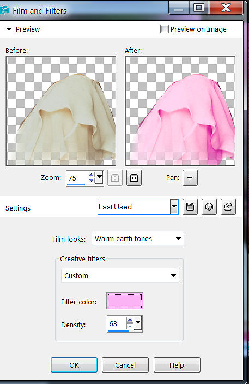Click the Pan navigate button
The width and height of the screenshot is (249, 384).
pos(190,178)
